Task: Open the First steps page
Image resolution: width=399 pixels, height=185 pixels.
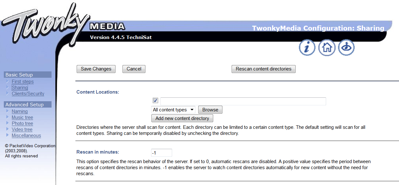Action: point(23,82)
